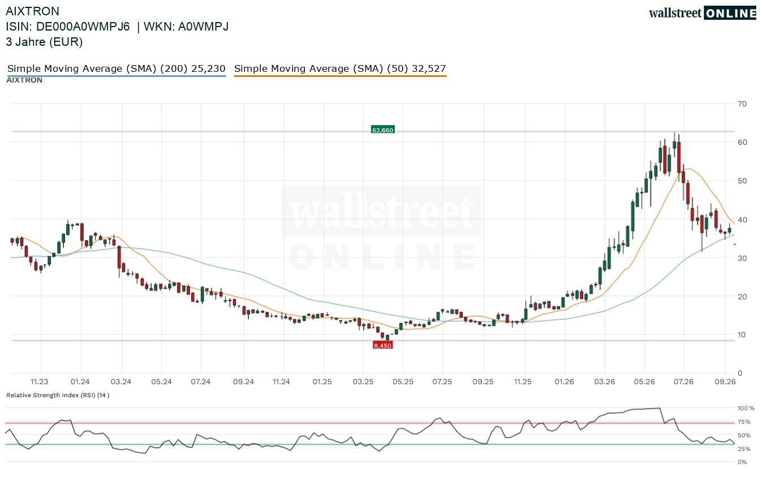Click the 03.25 date axis label
763x477 pixels.
click(x=364, y=382)
